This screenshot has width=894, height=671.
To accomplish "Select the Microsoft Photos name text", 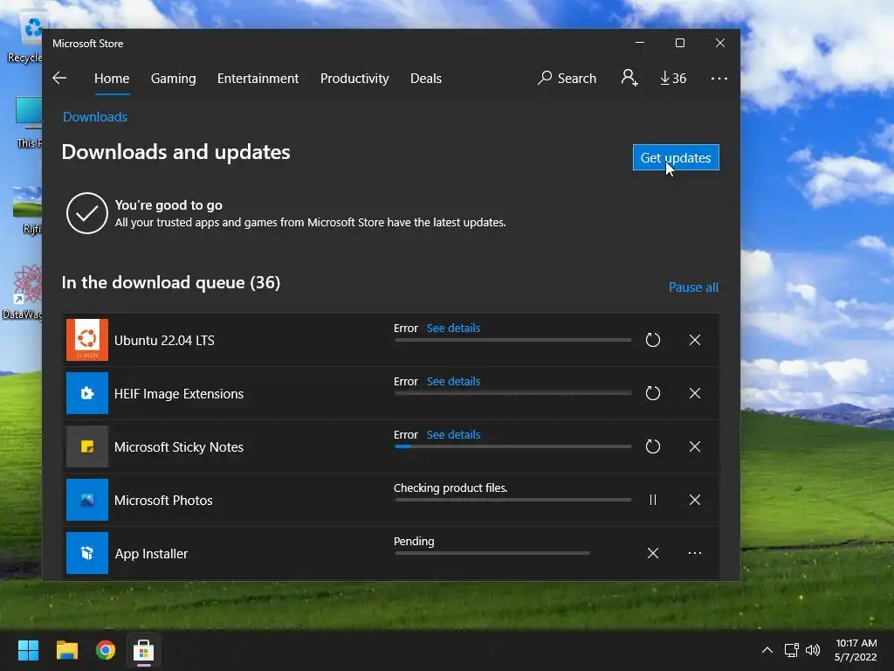I will 163,501.
